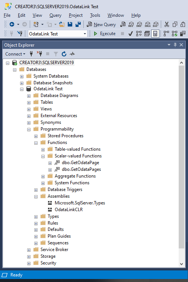Select Microsoft.SqlServer.Types assembly
Image resolution: width=188 pixels, height=282 pixels.
click(x=80, y=203)
